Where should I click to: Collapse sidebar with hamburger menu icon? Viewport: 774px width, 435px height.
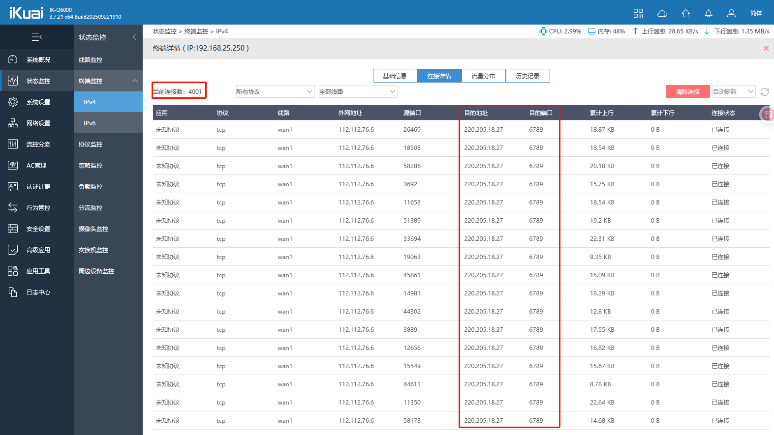[x=37, y=37]
